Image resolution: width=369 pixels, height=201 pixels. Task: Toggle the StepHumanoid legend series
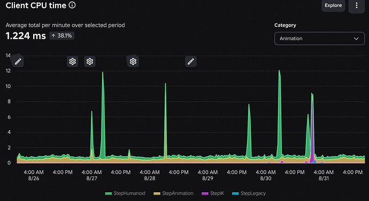(125, 194)
